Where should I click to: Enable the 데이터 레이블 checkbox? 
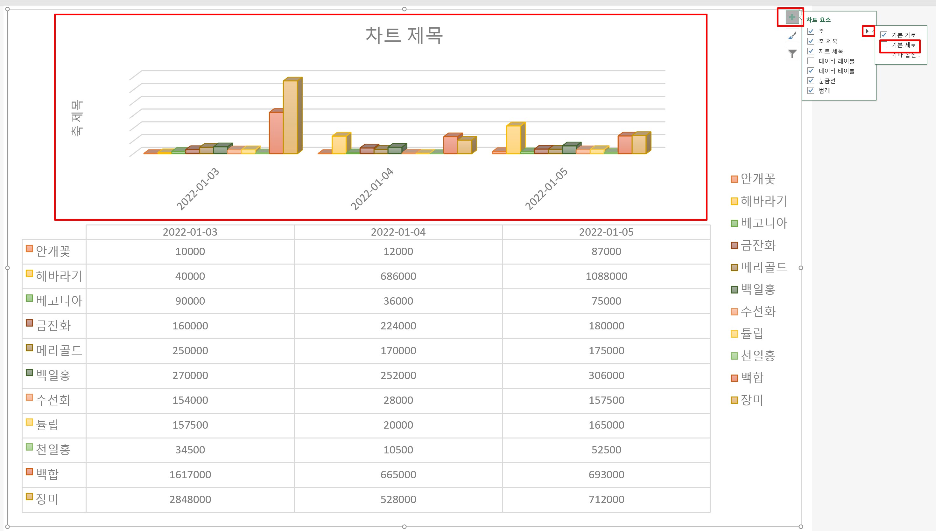pyautogui.click(x=811, y=61)
